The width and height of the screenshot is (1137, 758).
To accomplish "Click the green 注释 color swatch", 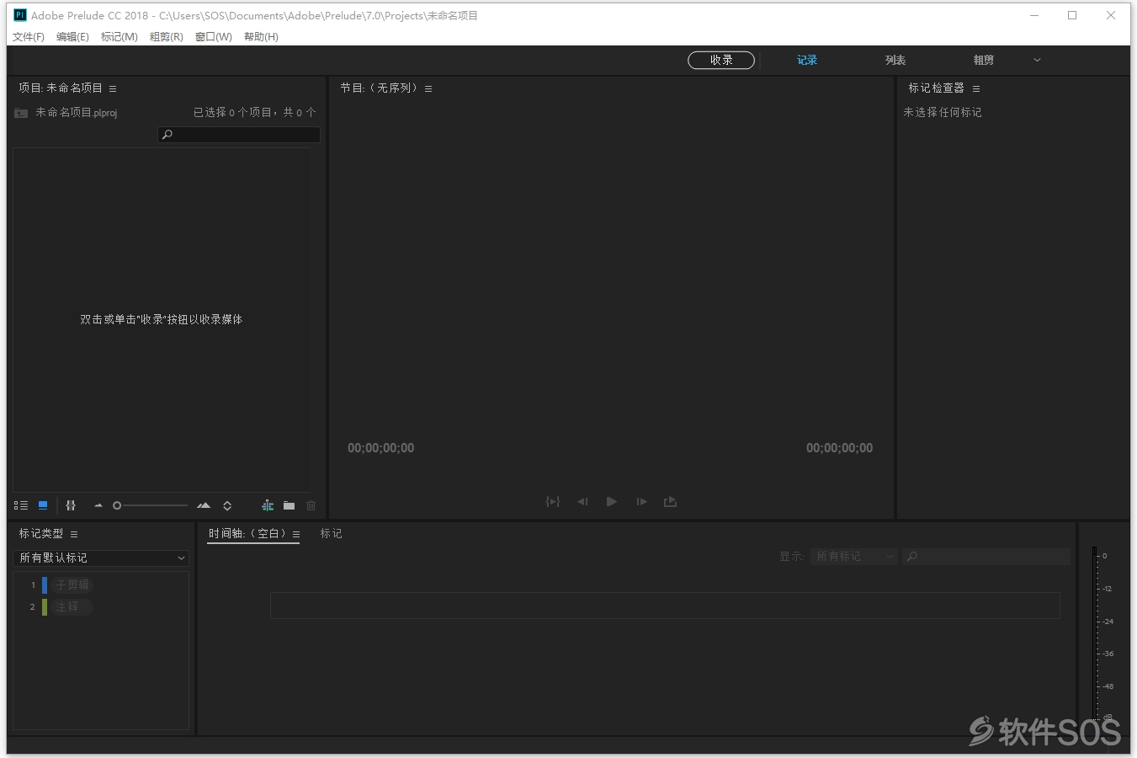I will click(x=45, y=606).
